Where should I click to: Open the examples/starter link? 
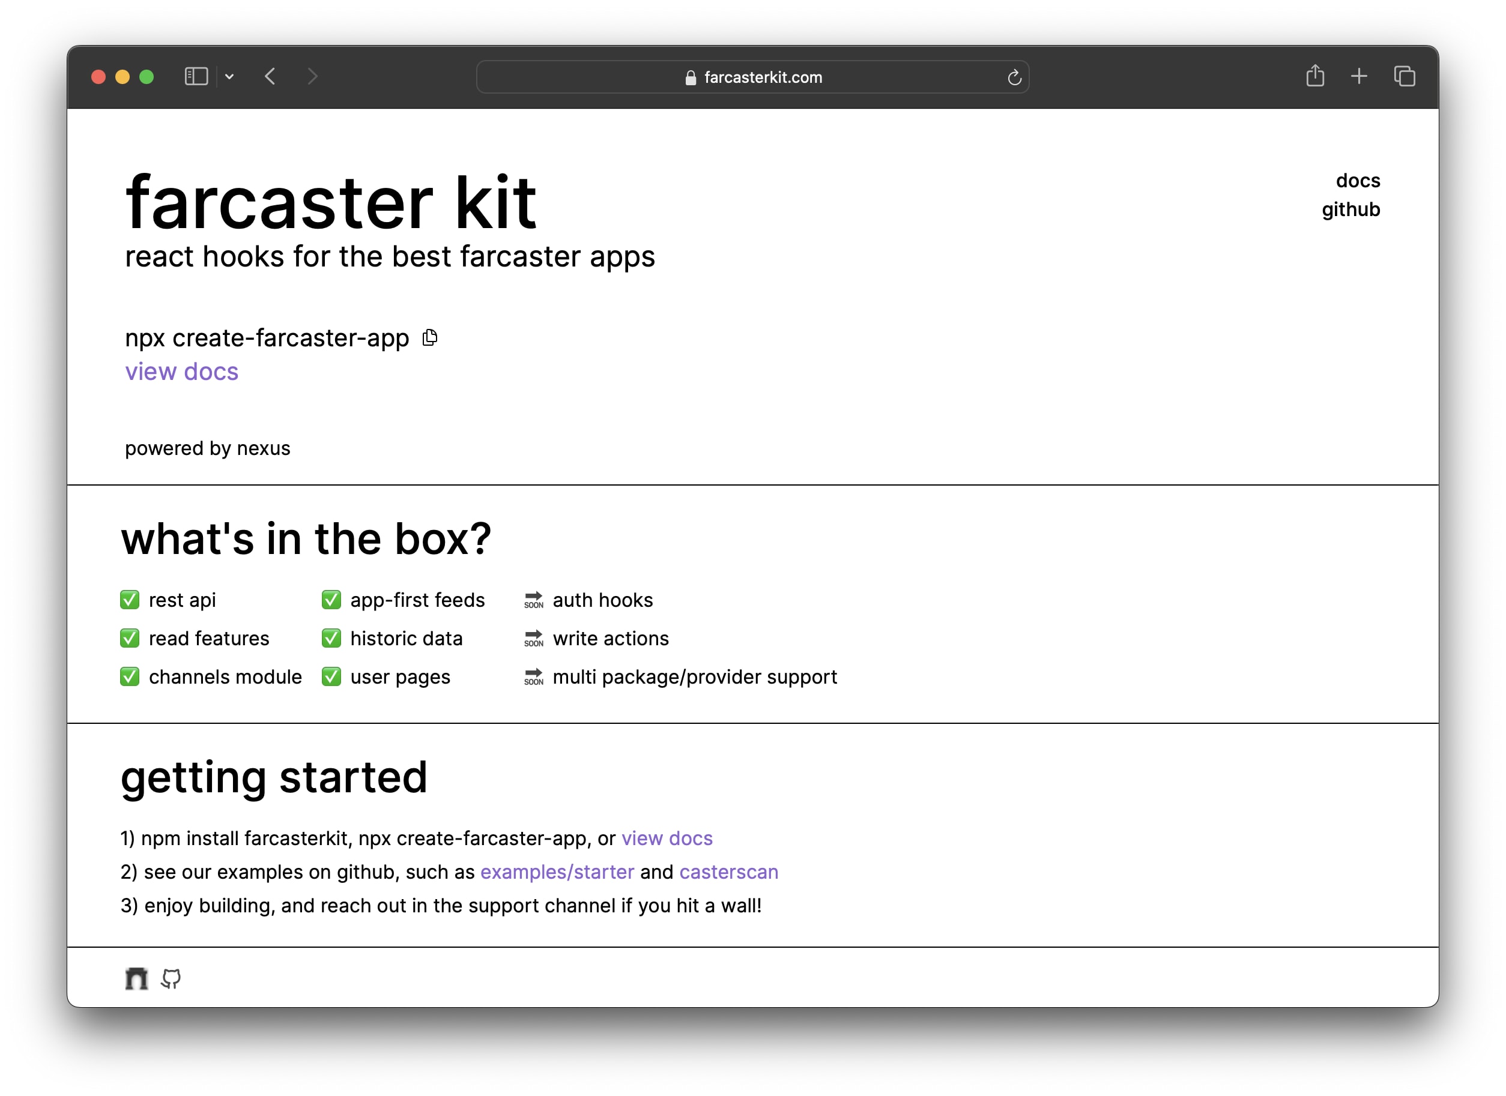point(557,872)
